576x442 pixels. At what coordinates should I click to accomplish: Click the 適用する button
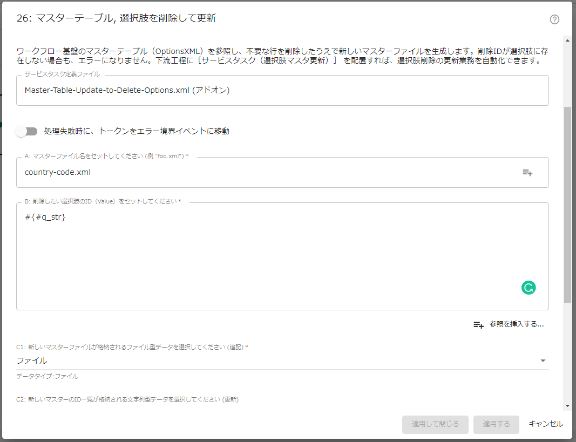point(496,424)
